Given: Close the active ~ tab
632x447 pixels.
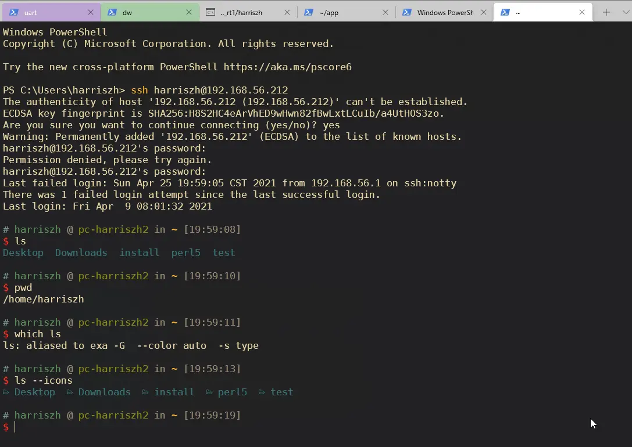Looking at the screenshot, I should [x=582, y=12].
